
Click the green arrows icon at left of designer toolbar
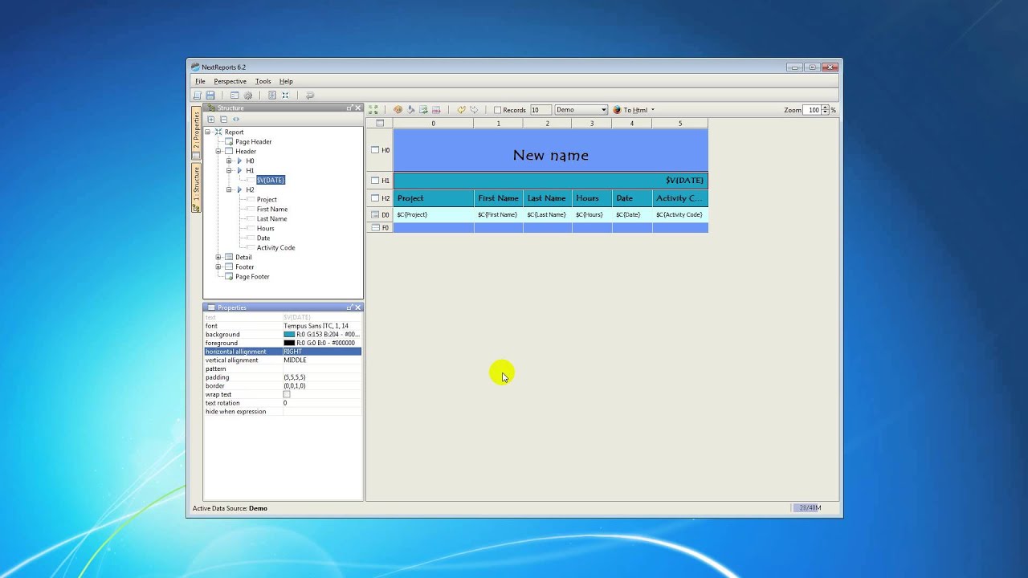pyautogui.click(x=373, y=110)
